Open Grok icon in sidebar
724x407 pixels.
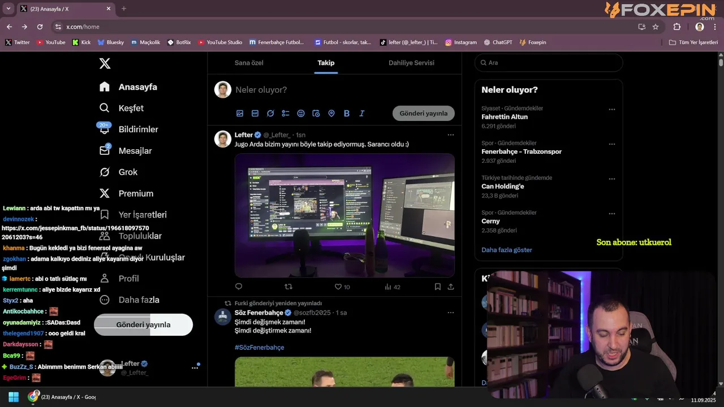(x=105, y=172)
